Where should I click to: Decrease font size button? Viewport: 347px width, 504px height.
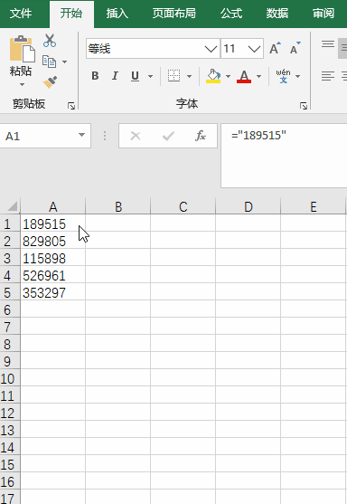pos(295,49)
